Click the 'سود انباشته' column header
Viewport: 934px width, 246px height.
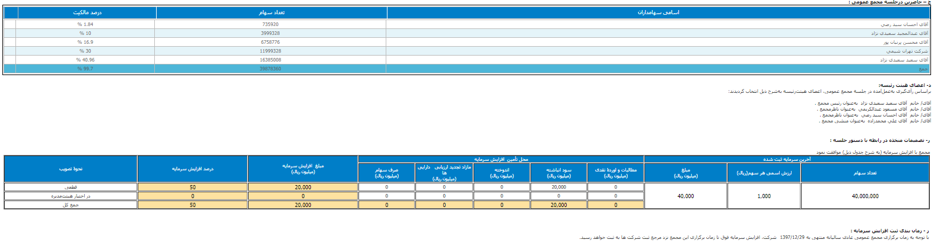coord(558,173)
